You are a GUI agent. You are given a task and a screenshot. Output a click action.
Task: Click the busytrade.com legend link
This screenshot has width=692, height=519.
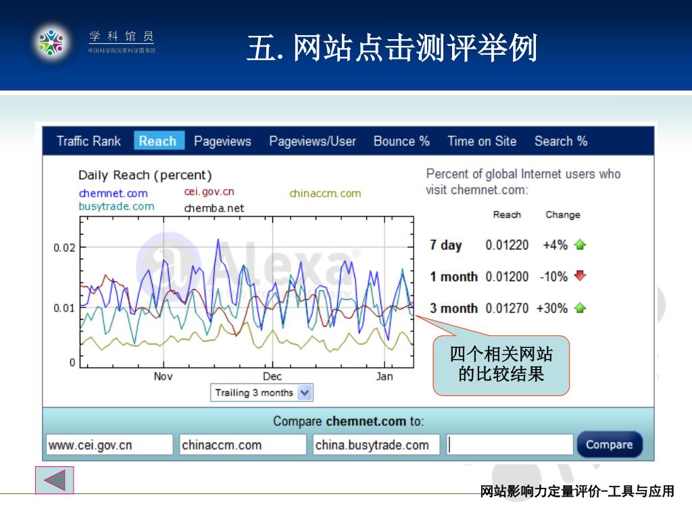coord(116,207)
